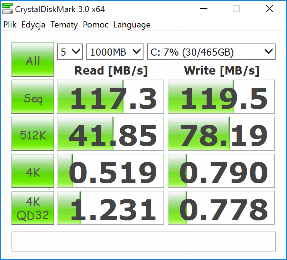
Task: Open the drive selection dropdown for C:
Action: tap(211, 52)
